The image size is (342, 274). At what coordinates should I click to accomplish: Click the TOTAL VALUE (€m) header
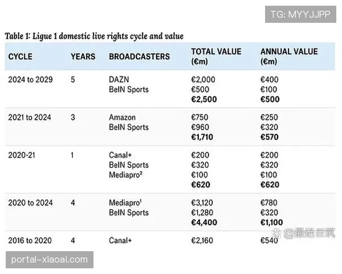click(x=216, y=56)
